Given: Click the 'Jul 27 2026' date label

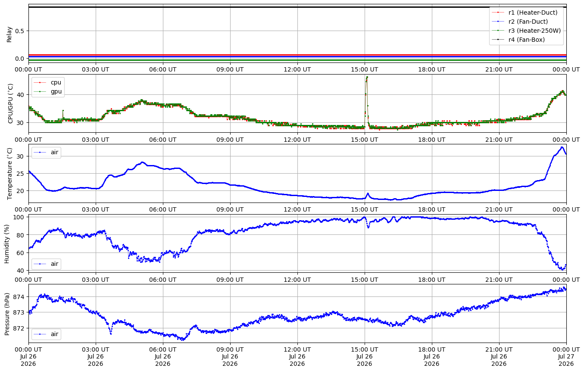Looking at the screenshot, I should 566,360.
